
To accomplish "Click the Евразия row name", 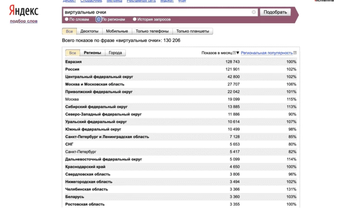I will pyautogui.click(x=73, y=62).
